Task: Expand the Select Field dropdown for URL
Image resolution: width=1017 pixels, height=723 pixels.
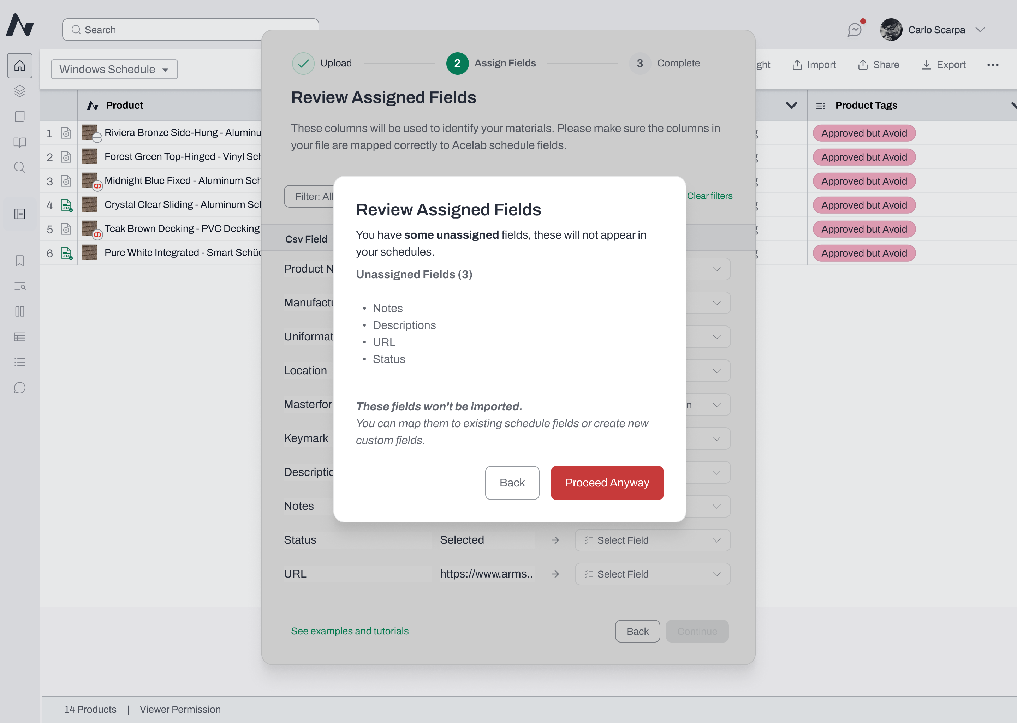Action: click(652, 574)
